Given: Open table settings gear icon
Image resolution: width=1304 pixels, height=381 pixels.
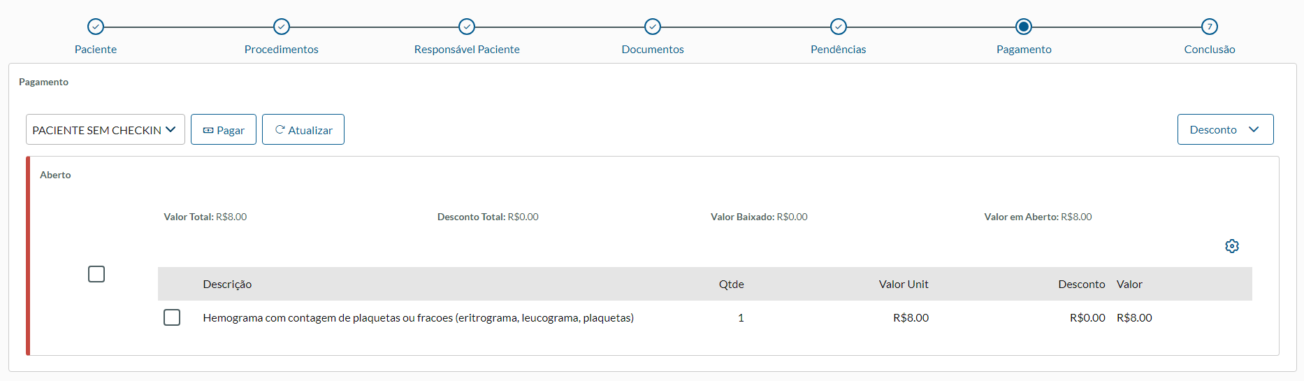Looking at the screenshot, I should [1232, 246].
